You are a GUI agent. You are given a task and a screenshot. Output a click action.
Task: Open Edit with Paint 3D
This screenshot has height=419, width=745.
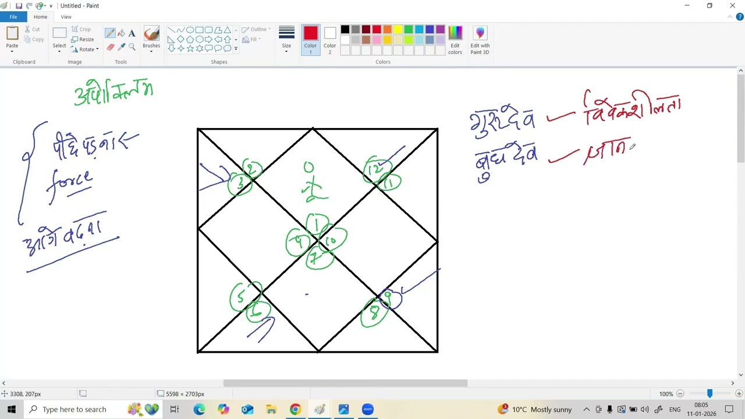point(480,40)
